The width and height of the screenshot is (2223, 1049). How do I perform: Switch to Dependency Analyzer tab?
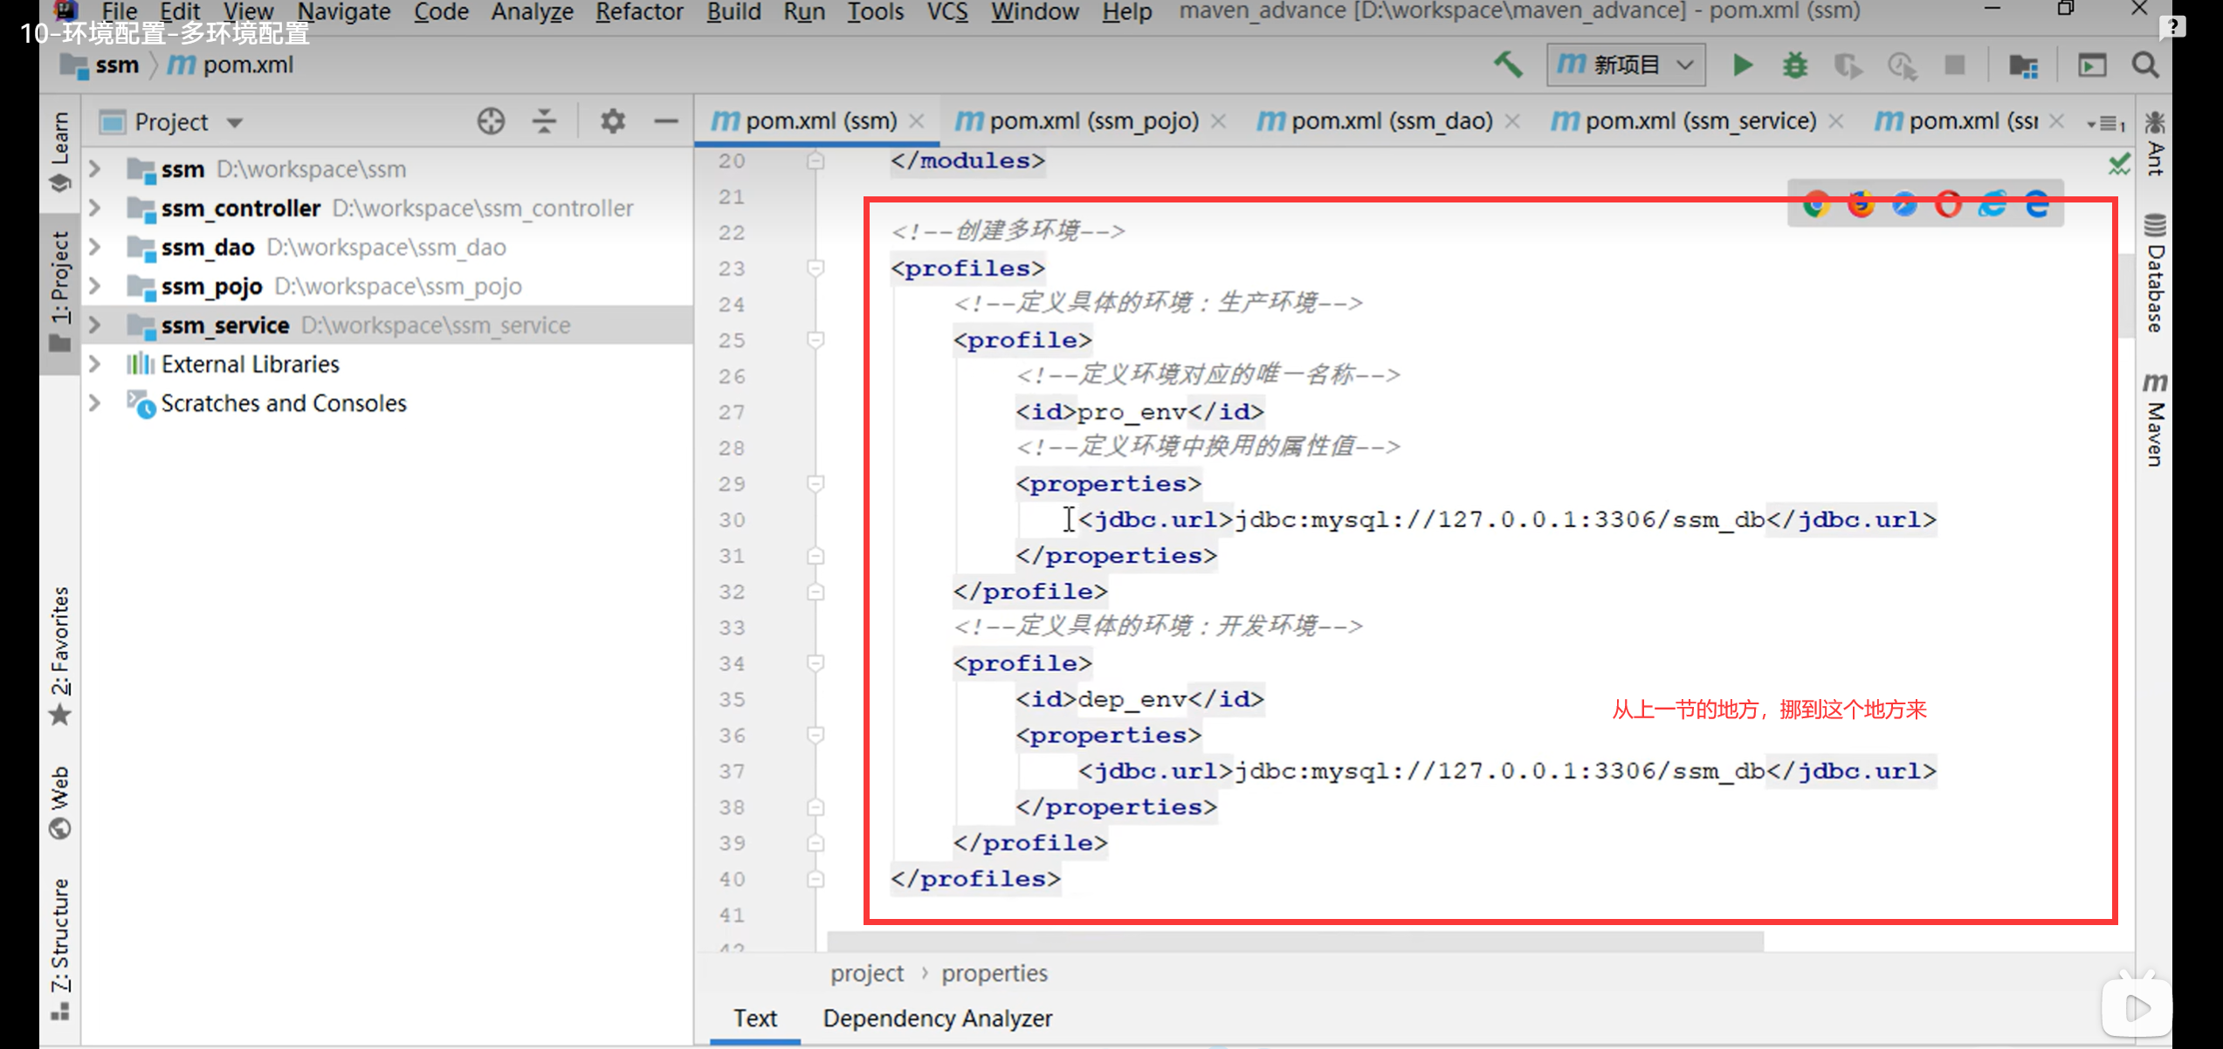(x=937, y=1018)
